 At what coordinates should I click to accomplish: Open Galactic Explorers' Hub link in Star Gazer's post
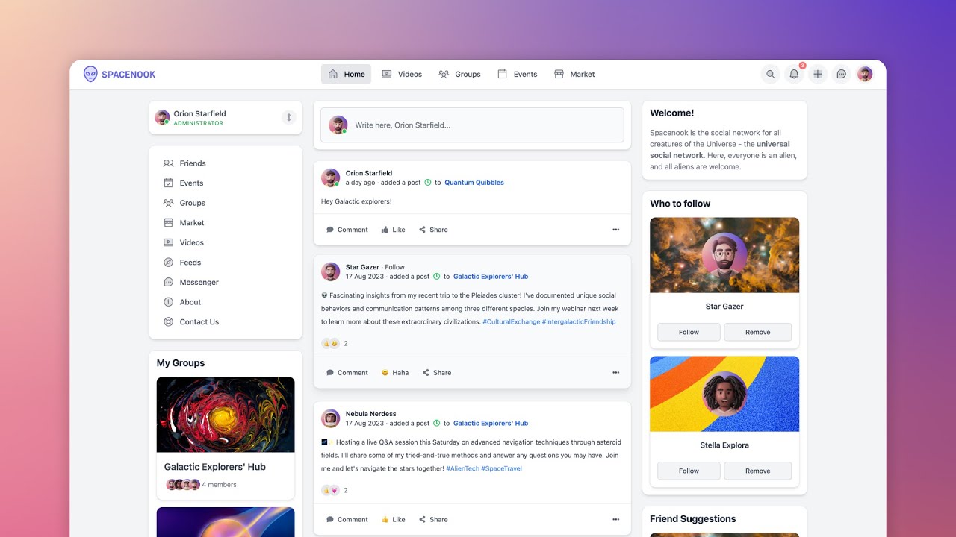(491, 277)
